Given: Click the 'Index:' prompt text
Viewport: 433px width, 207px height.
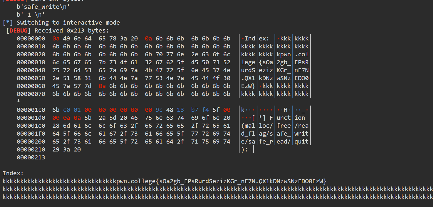Looking at the screenshot, I should pos(13,173).
